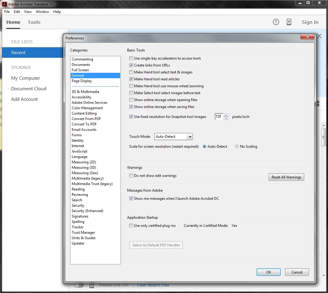The image size is (328, 293).
Task: Open the File menu
Action: [x=7, y=12]
